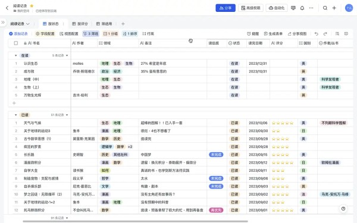
Task: Click 添加记录 to add a record
Action: tap(18, 34)
